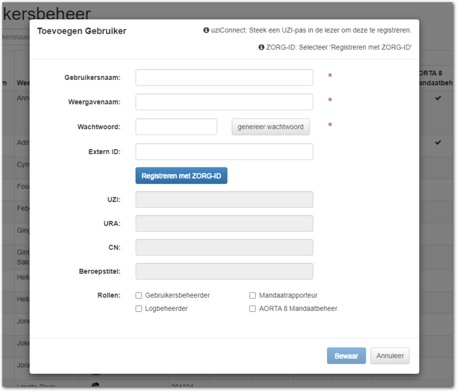
Task: Save the user with Bewaar
Action: pos(346,356)
